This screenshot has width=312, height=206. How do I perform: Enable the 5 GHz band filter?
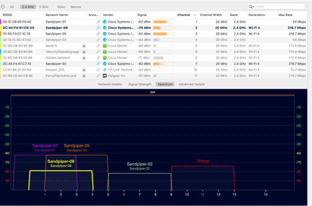coord(44,7)
